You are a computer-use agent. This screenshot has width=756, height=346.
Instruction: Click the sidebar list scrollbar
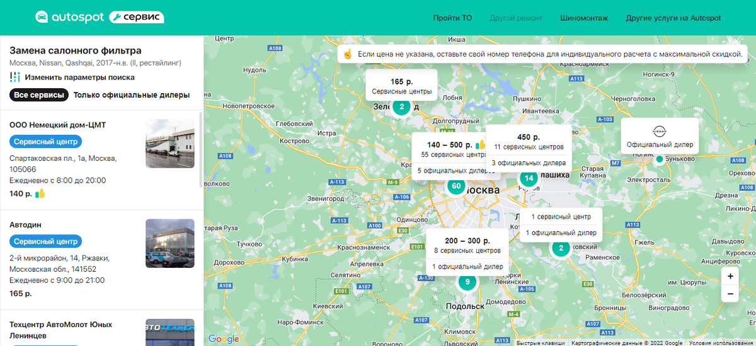pos(201,149)
